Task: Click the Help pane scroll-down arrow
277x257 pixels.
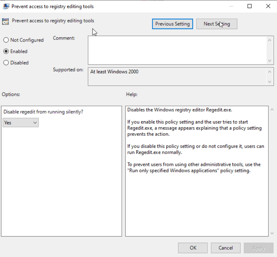Action: (x=272, y=233)
